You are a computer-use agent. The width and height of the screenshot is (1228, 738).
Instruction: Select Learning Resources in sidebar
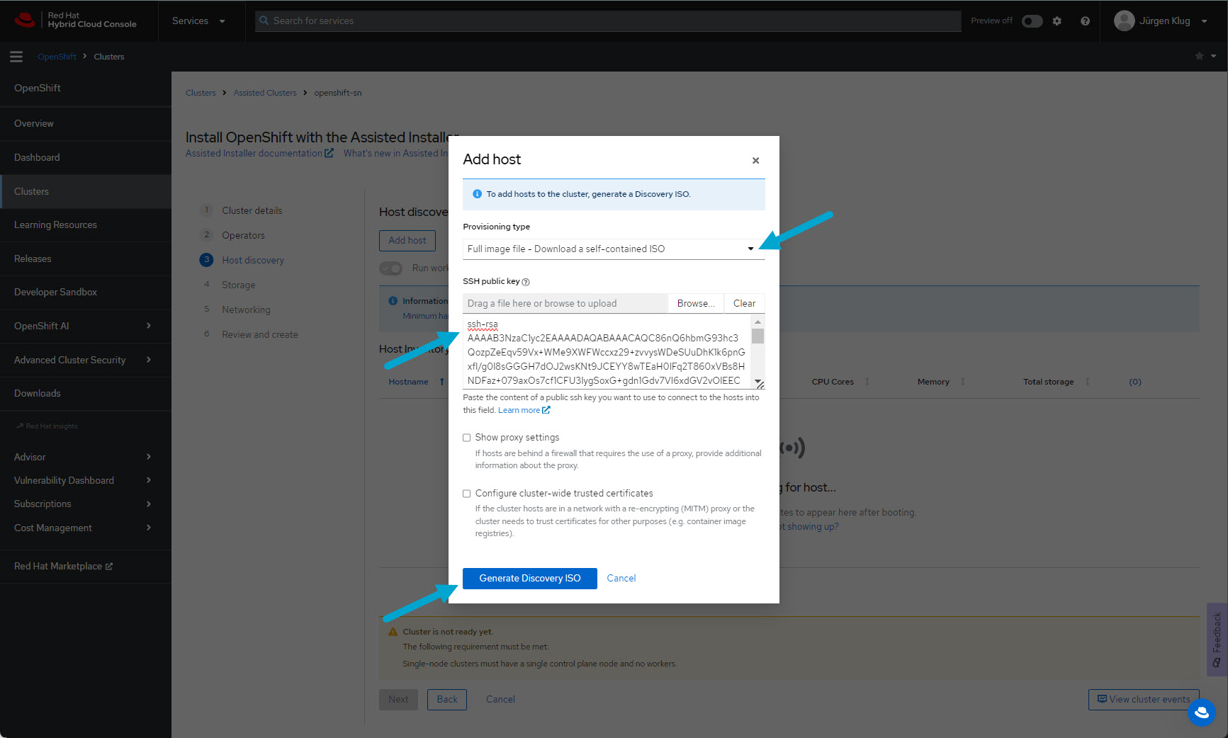55,225
